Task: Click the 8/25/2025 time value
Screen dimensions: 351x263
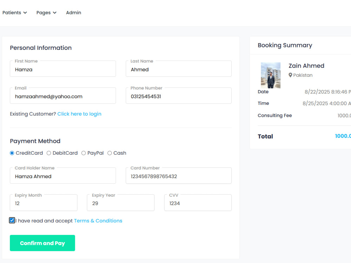Action: [x=326, y=103]
